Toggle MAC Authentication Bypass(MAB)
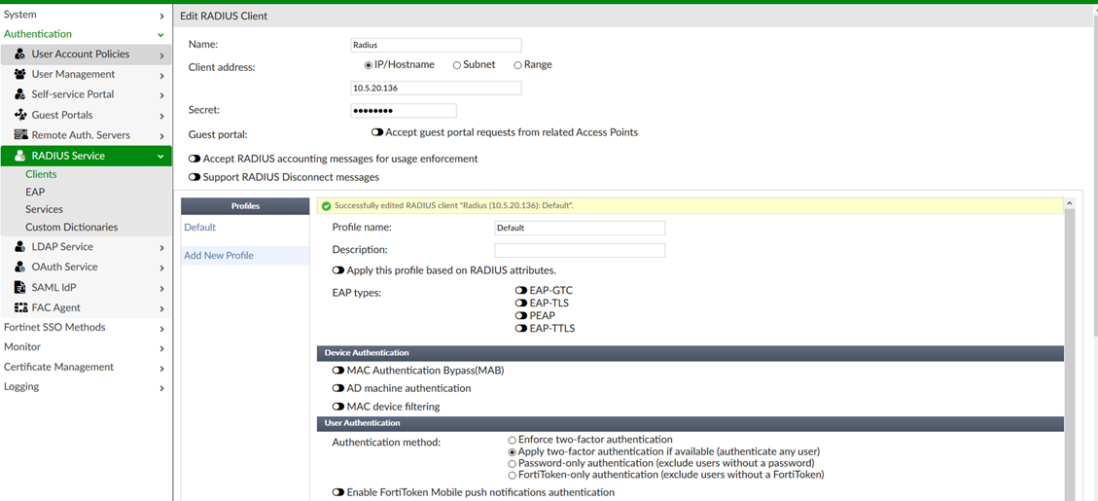This screenshot has height=501, width=1098. tap(338, 371)
